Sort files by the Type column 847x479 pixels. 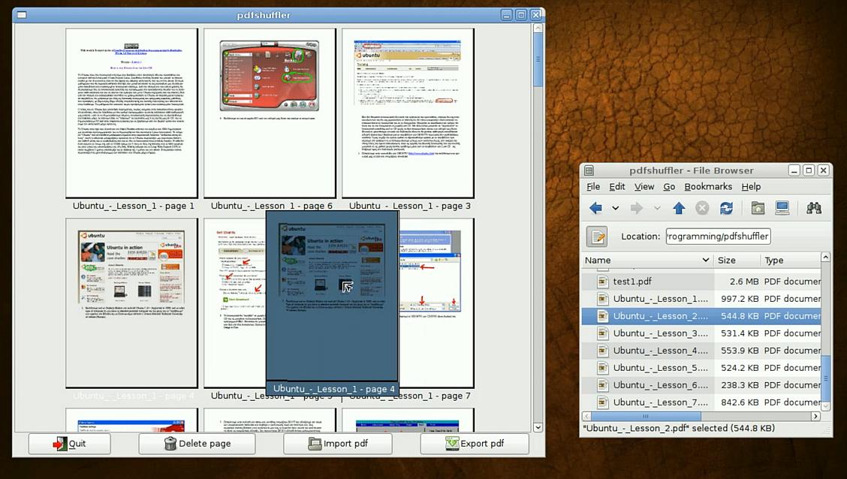pos(790,260)
